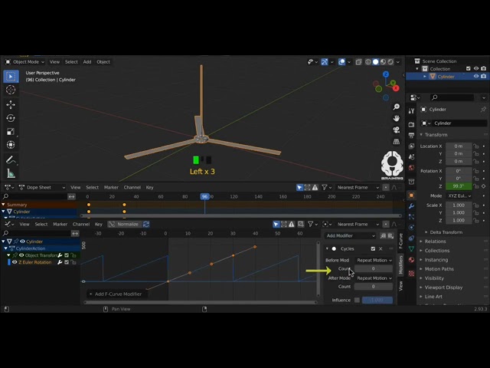Viewport: 490px width, 368px height.
Task: Open Object properties orange square tab
Action: (411, 195)
